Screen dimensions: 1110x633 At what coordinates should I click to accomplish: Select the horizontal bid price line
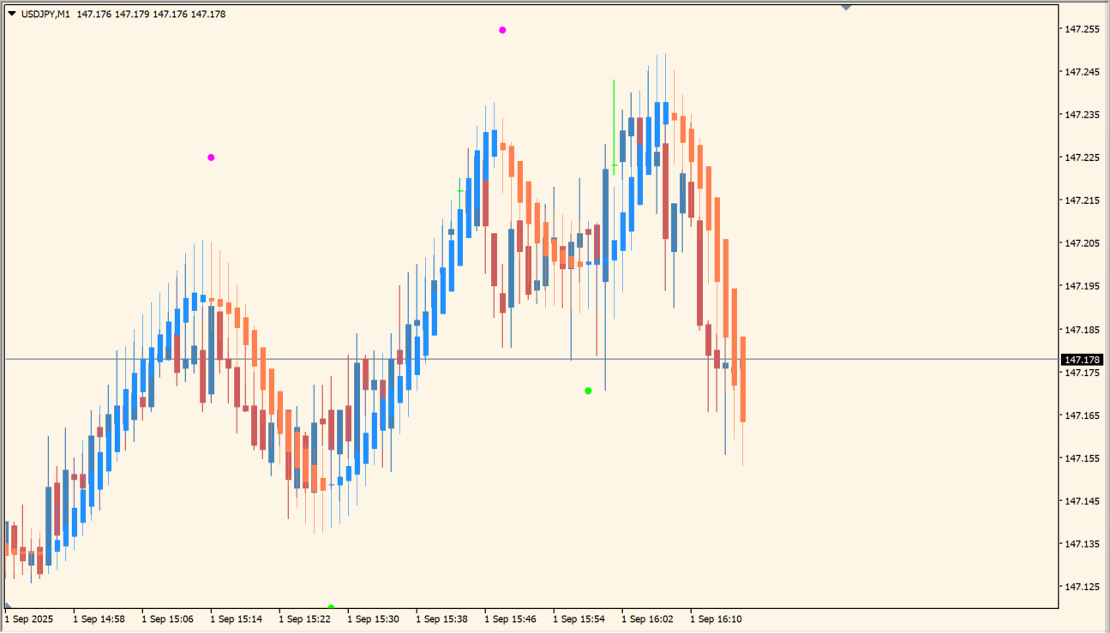531,359
